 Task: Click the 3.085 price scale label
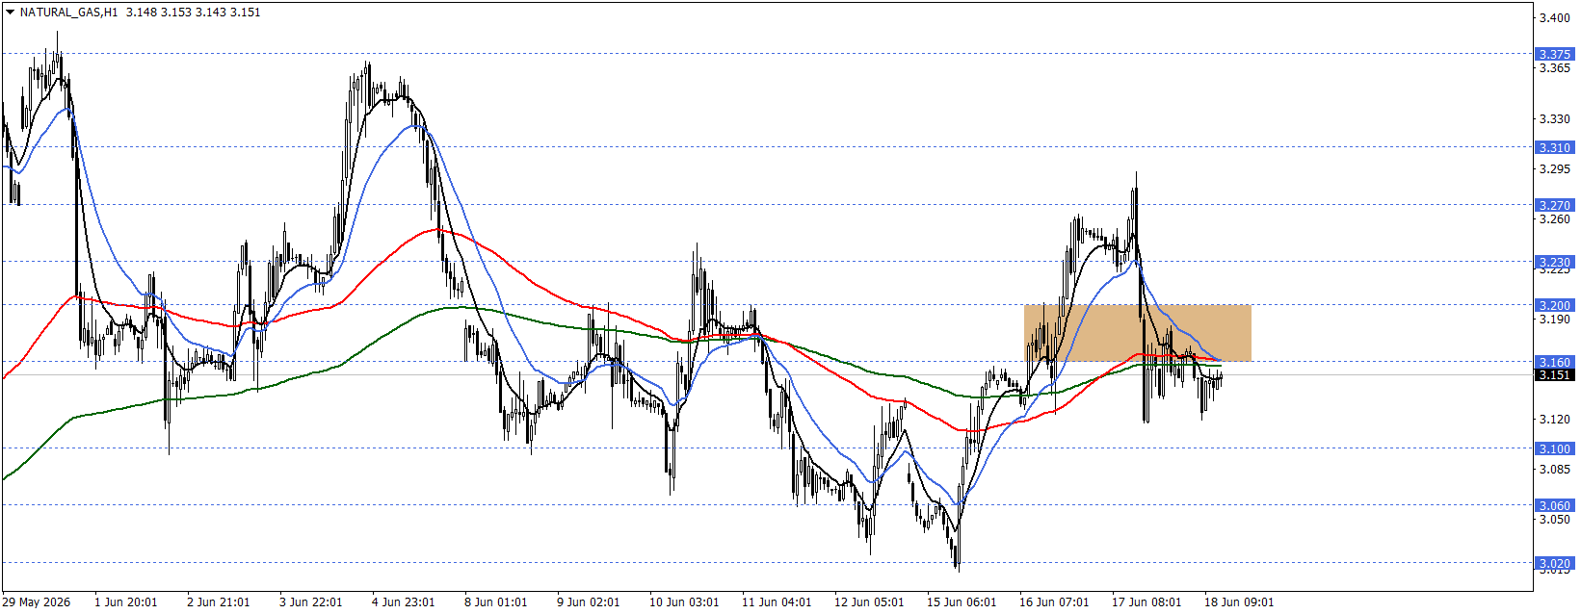[x=1554, y=470]
